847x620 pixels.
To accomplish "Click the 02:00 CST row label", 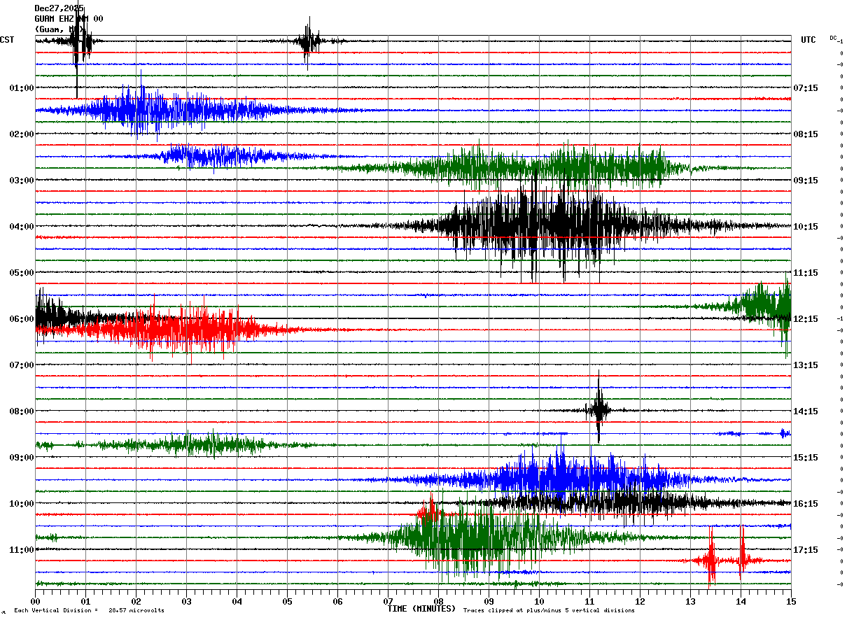I will pos(22,134).
